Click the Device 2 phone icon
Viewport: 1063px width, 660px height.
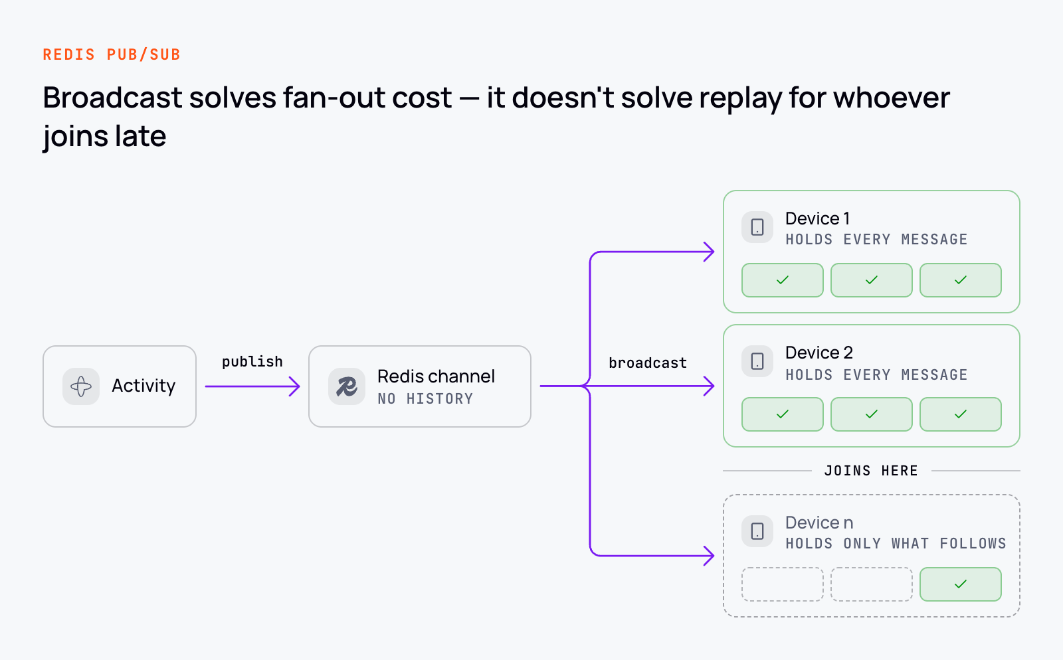tap(757, 361)
